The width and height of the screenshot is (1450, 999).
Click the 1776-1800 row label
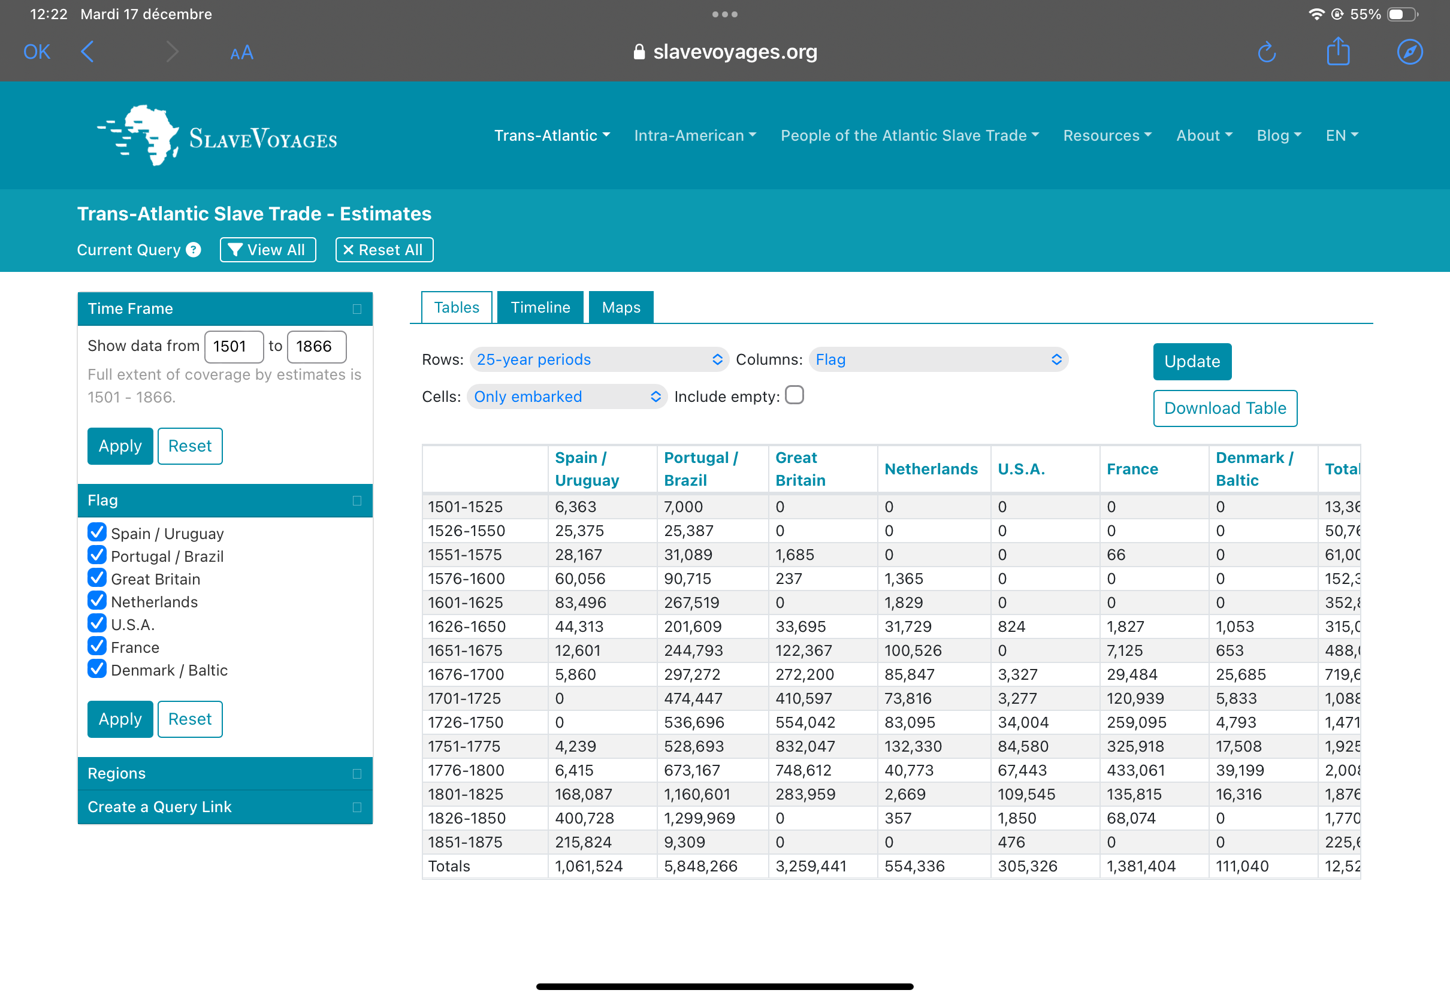(x=466, y=770)
